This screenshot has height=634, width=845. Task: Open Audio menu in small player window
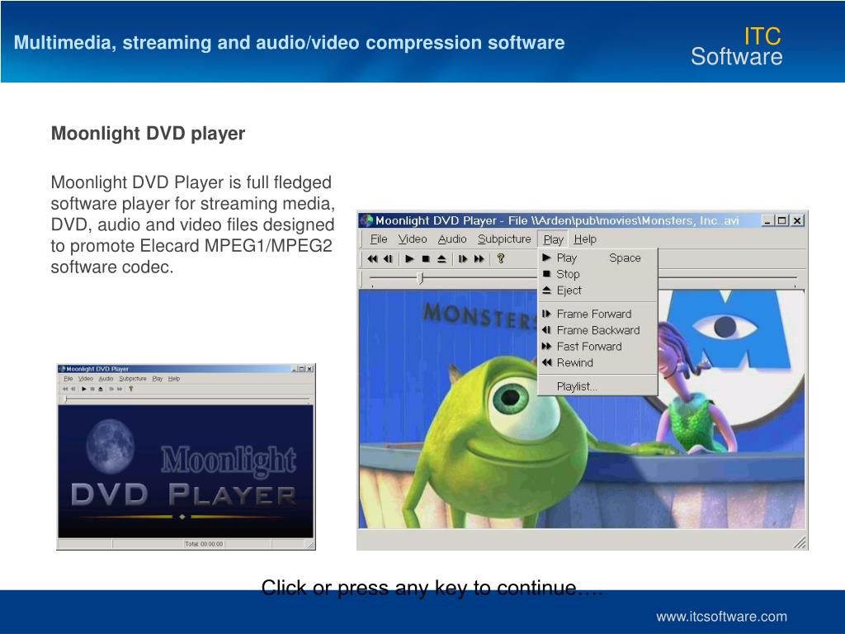pyautogui.click(x=106, y=378)
